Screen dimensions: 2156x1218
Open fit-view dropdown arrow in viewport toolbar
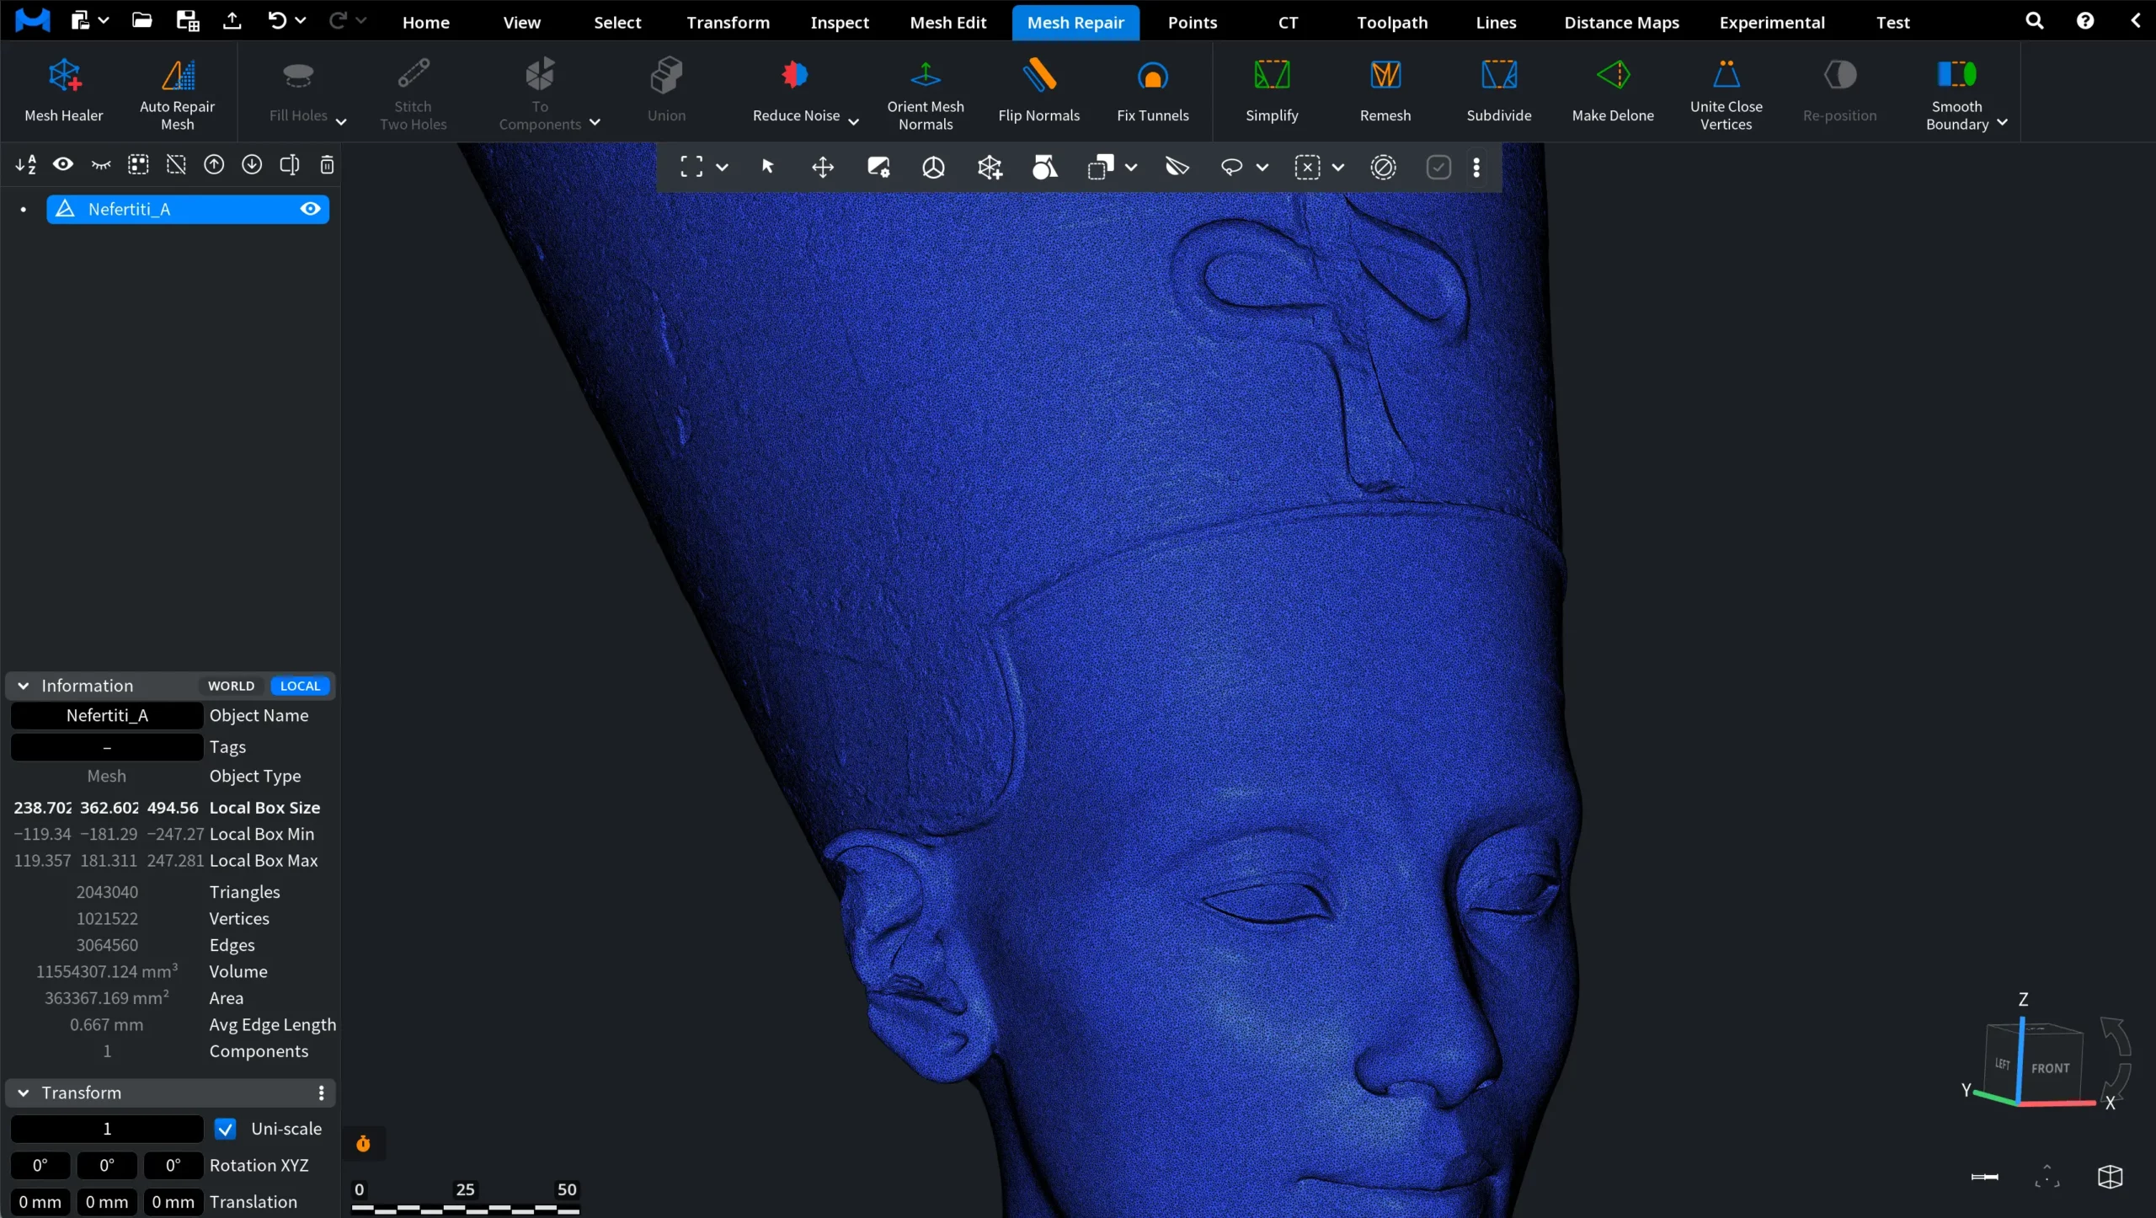click(x=722, y=167)
